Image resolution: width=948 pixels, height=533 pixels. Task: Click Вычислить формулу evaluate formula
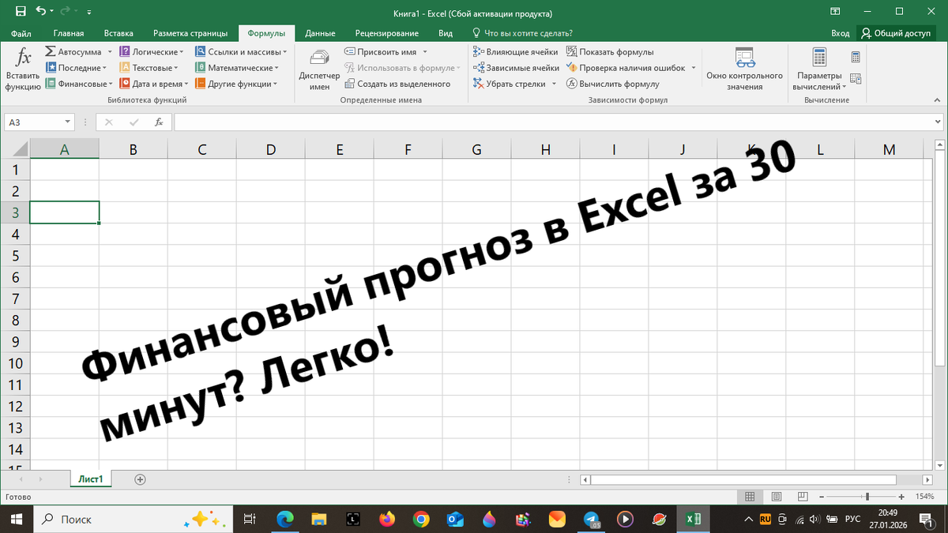(x=613, y=84)
